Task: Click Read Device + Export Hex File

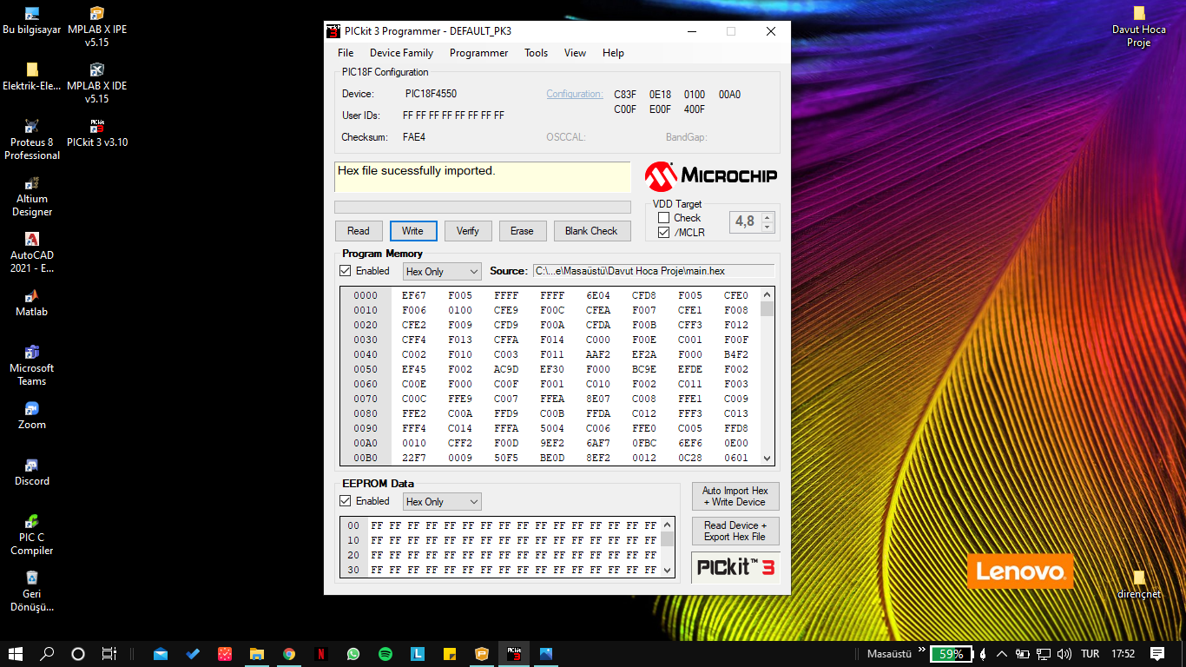Action: [735, 531]
